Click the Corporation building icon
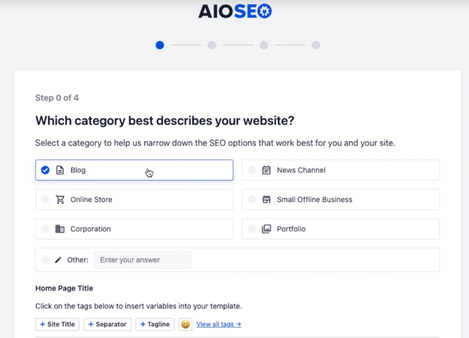 click(x=60, y=229)
